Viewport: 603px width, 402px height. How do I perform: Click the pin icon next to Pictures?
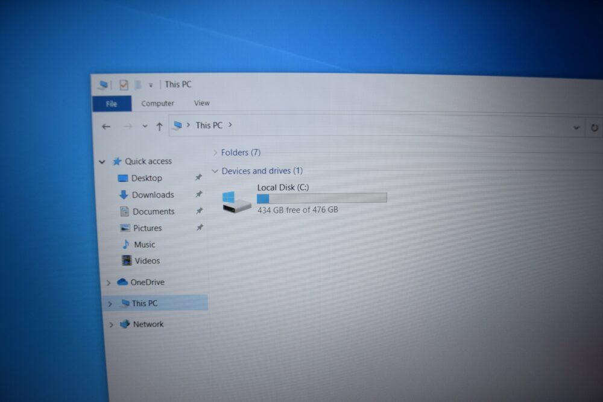200,227
